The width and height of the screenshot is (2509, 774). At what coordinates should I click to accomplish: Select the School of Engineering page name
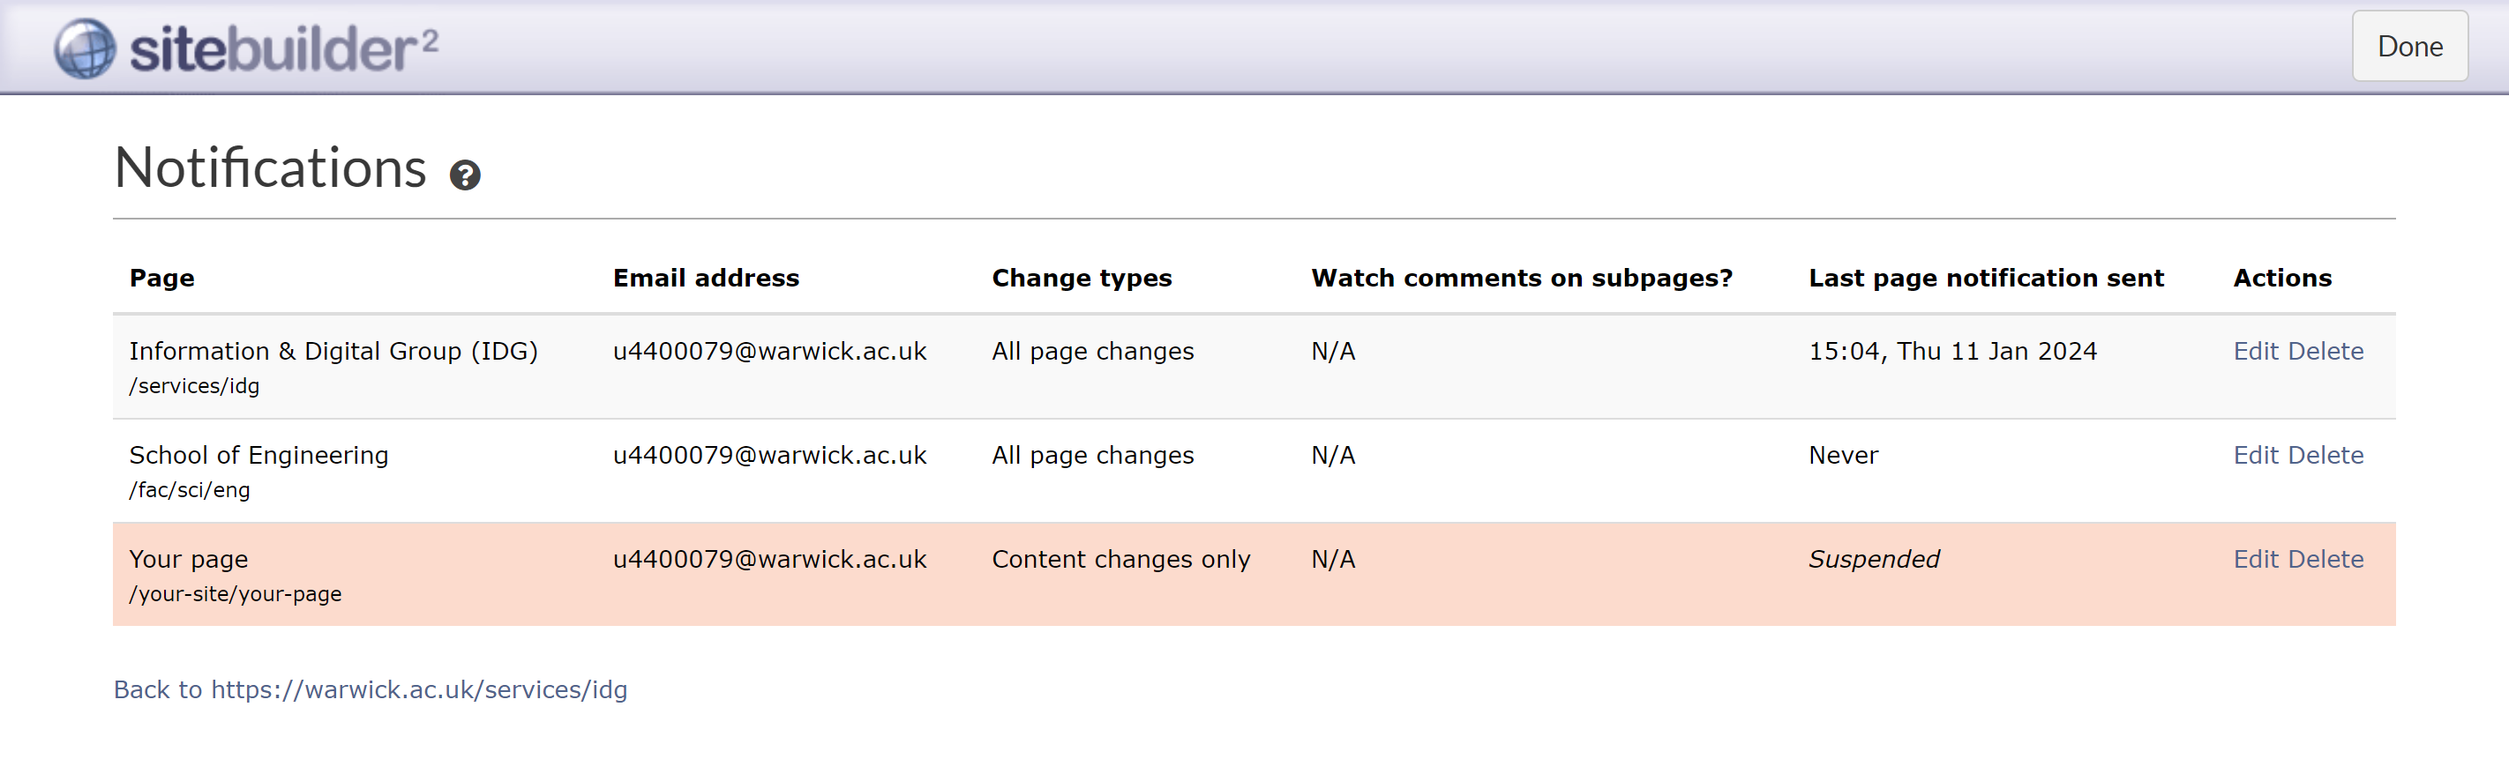click(x=258, y=456)
